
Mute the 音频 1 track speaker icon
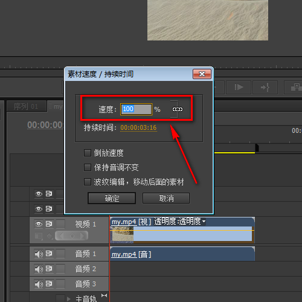(39, 254)
